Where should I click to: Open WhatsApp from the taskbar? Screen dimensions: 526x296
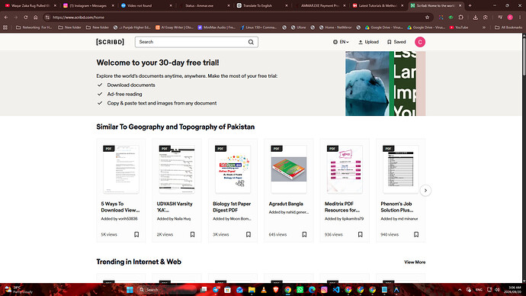[x=300, y=290]
